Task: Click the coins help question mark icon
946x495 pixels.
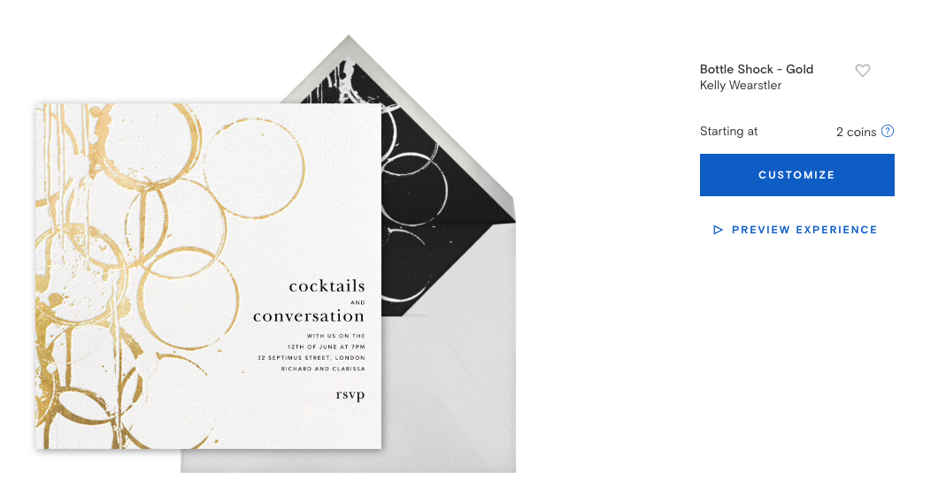Action: click(888, 131)
